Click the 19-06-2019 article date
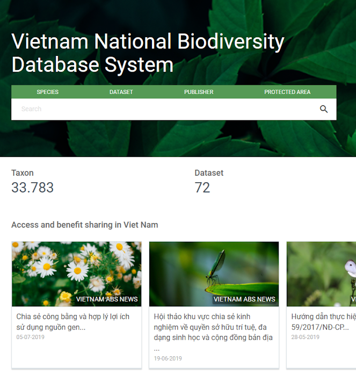The image size is (356, 374). pos(168,358)
